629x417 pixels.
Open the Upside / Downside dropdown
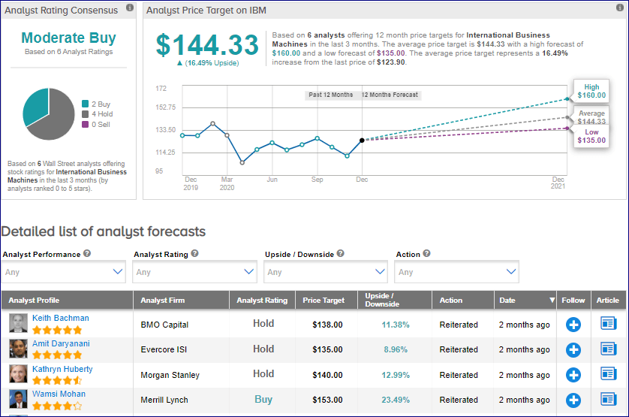[327, 271]
